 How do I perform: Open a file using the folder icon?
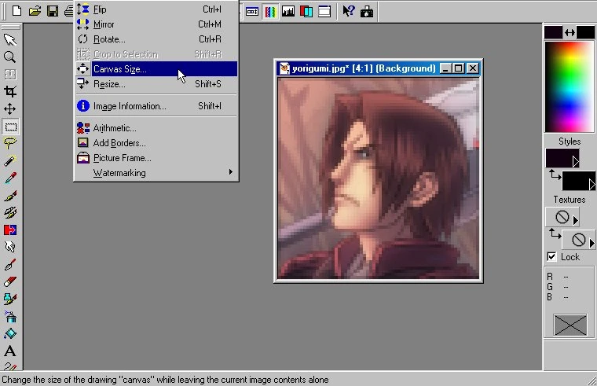pos(35,11)
